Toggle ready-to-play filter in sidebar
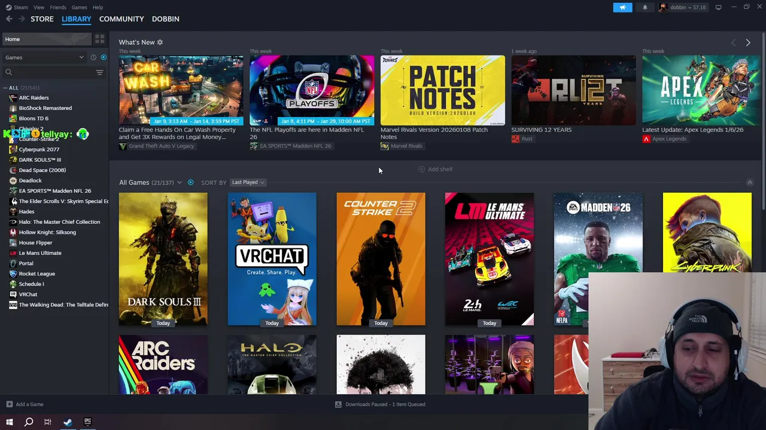766x430 pixels. (104, 57)
